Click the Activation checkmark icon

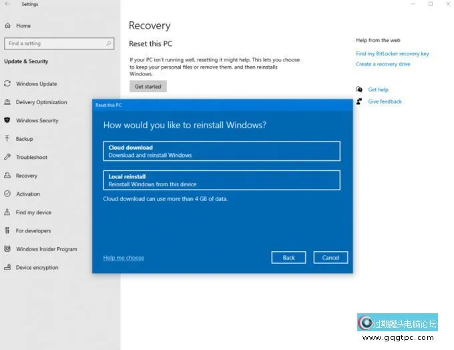pyautogui.click(x=7, y=194)
